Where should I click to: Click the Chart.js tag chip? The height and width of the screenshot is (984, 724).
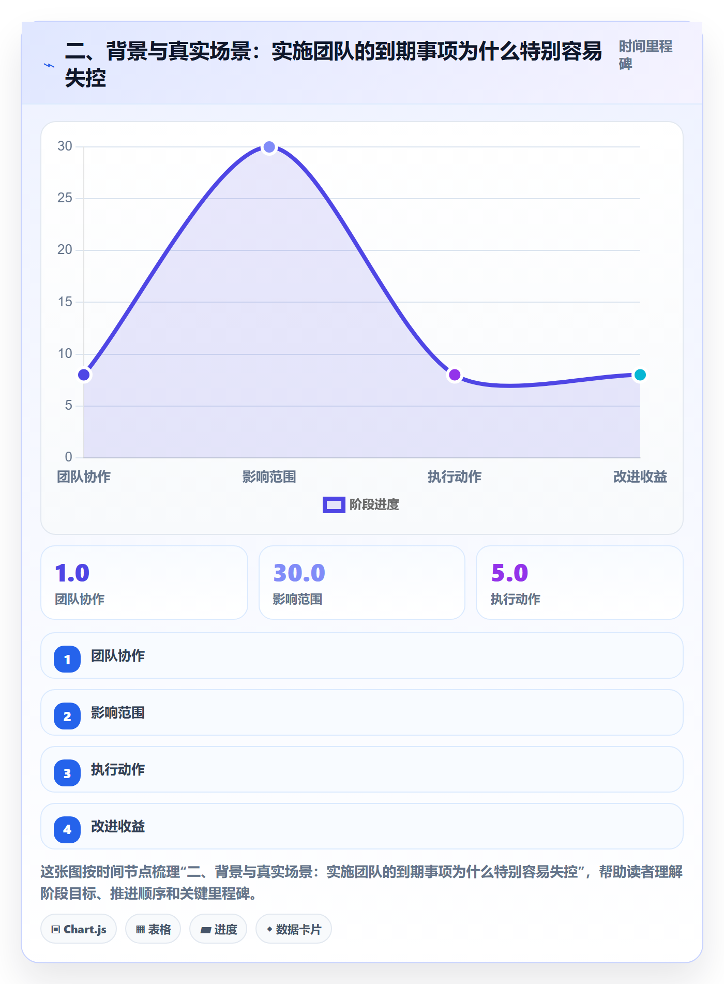79,929
